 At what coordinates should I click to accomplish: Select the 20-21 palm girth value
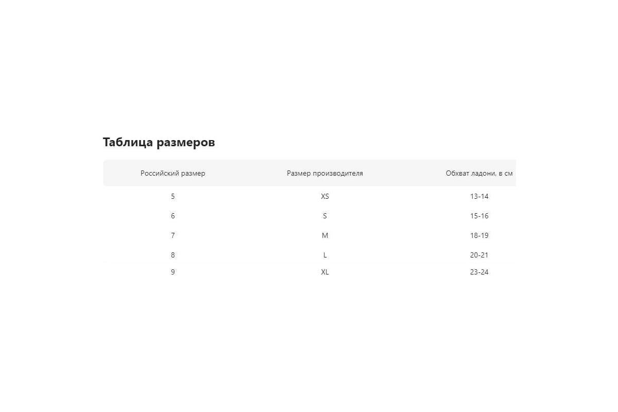[x=479, y=255]
